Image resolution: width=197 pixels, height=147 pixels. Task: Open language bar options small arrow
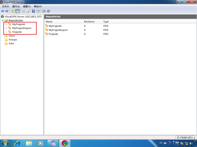tap(174, 144)
